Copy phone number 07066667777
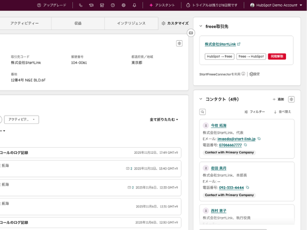Image resolution: width=307 pixels, height=230 pixels. click(x=245, y=145)
